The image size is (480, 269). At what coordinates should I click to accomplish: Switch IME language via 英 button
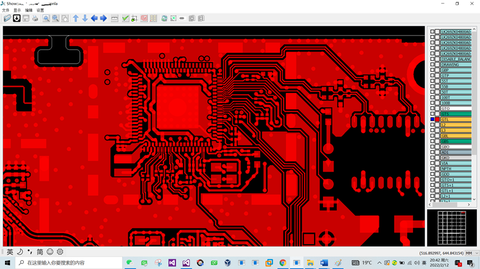[x=10, y=252]
